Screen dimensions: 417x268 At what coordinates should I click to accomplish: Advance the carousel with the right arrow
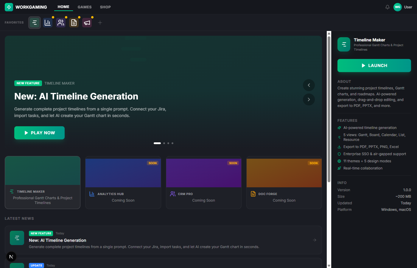(309, 99)
